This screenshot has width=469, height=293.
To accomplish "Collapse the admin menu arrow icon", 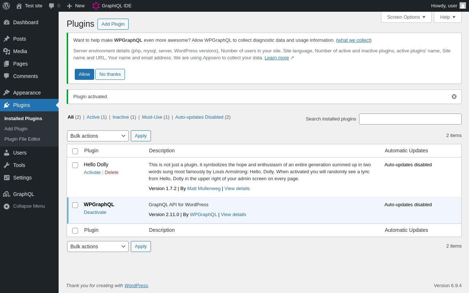I will click(x=7, y=206).
